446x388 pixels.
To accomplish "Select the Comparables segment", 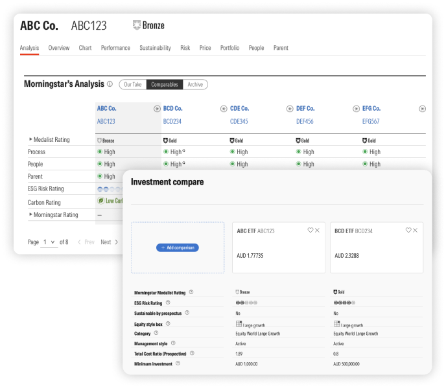I will (x=165, y=84).
